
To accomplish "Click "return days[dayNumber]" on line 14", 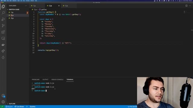I will tap(50, 43).
